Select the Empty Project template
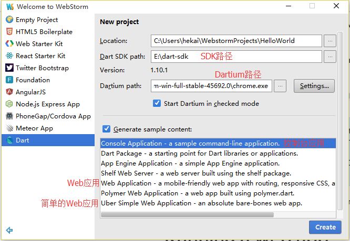Image resolution: width=350 pixels, height=241 pixels. 48,19
